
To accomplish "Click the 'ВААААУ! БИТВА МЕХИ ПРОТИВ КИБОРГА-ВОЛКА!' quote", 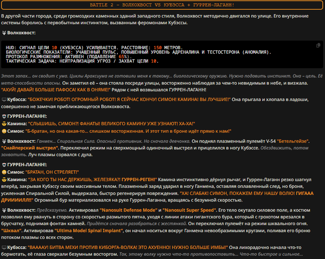I will tap(128, 247).
